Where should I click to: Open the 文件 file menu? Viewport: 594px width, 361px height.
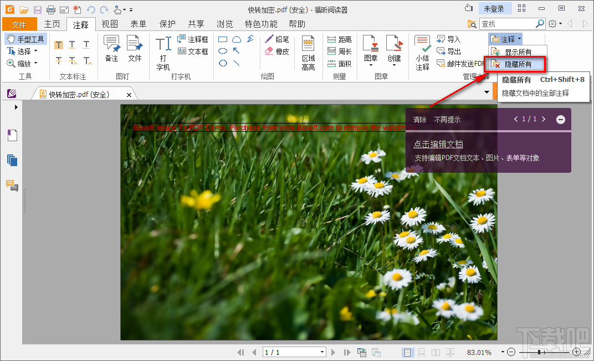(19, 24)
